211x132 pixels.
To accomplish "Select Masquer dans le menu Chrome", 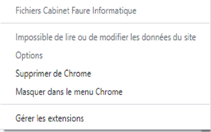I will (69, 91).
